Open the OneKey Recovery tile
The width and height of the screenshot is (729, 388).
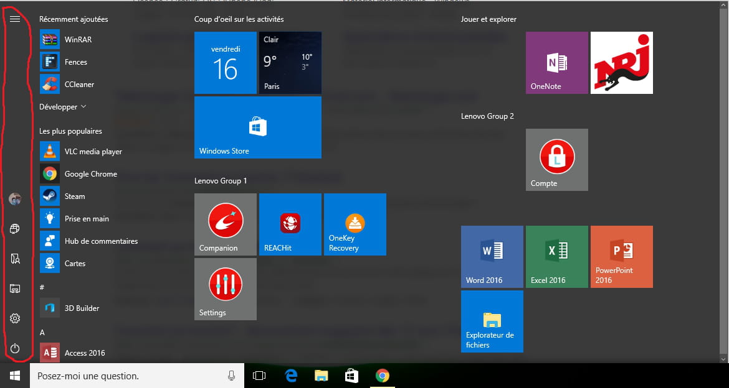click(x=355, y=224)
